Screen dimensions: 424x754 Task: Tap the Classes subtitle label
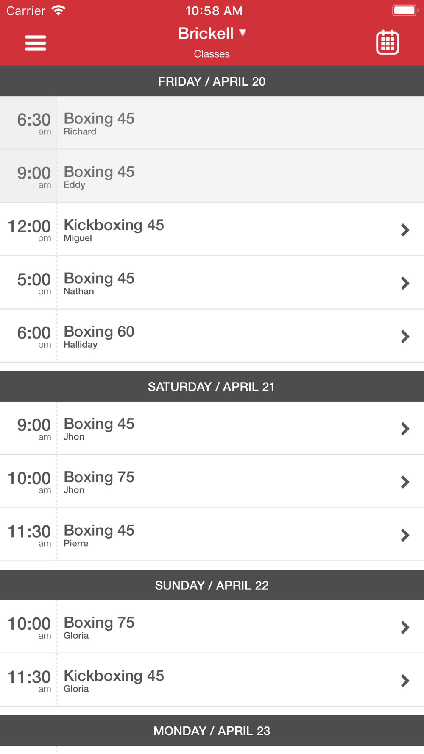(212, 54)
